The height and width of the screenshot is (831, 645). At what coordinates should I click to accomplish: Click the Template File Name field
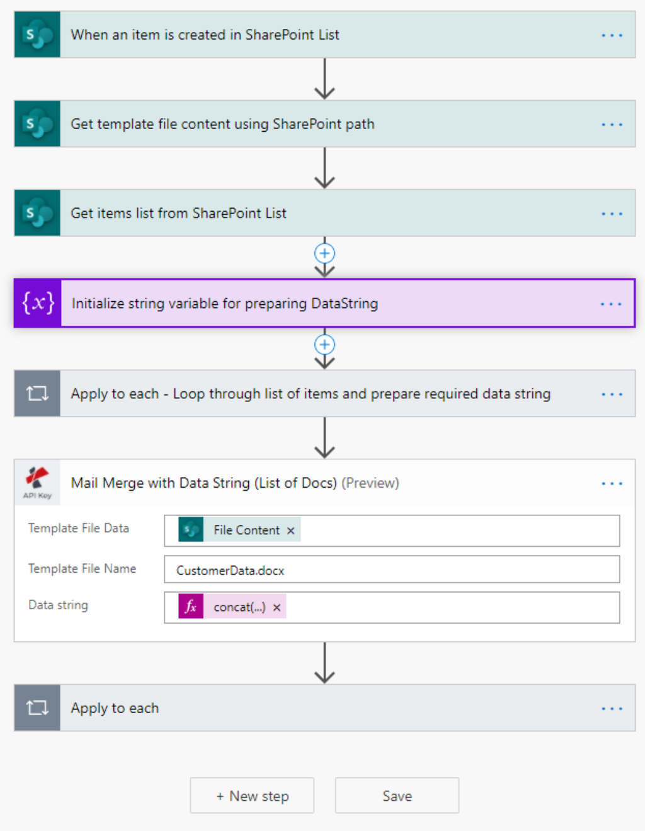coord(391,570)
